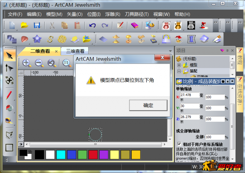
Task: Pick the cyan color swatch
Action: (61, 155)
